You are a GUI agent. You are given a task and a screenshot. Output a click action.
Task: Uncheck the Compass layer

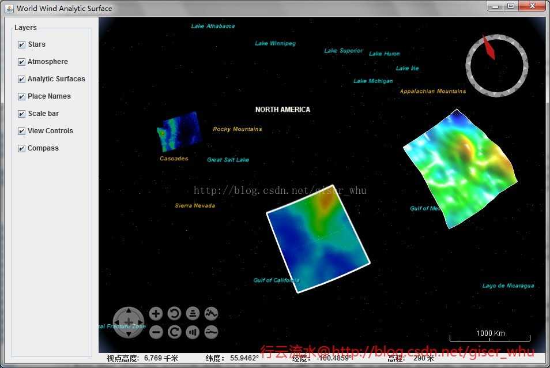point(21,148)
